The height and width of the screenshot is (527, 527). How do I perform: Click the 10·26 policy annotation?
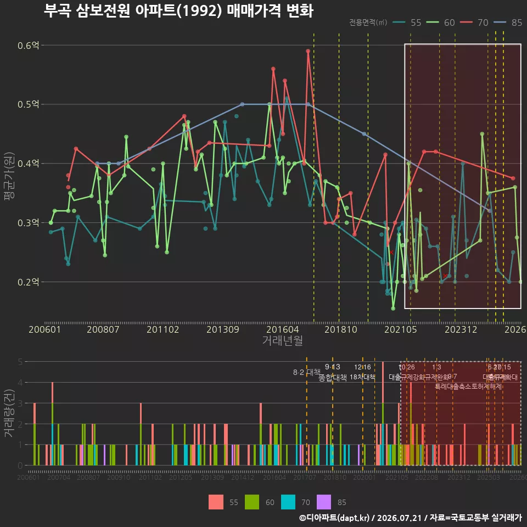pos(407,367)
